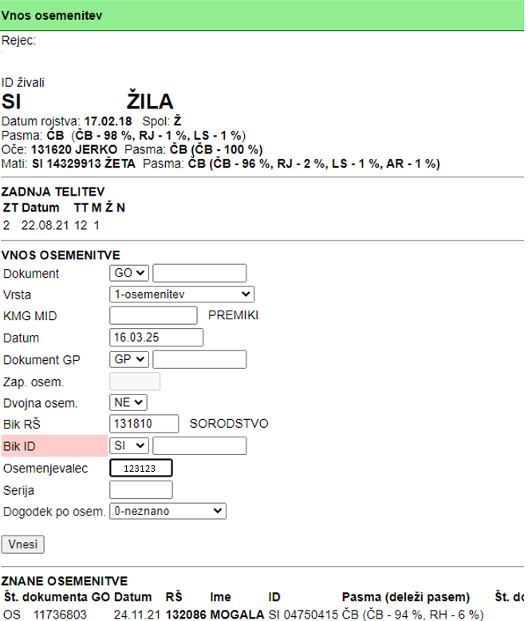Viewport: 528px width, 621px height.
Task: Click the Serija input field
Action: pos(140,489)
